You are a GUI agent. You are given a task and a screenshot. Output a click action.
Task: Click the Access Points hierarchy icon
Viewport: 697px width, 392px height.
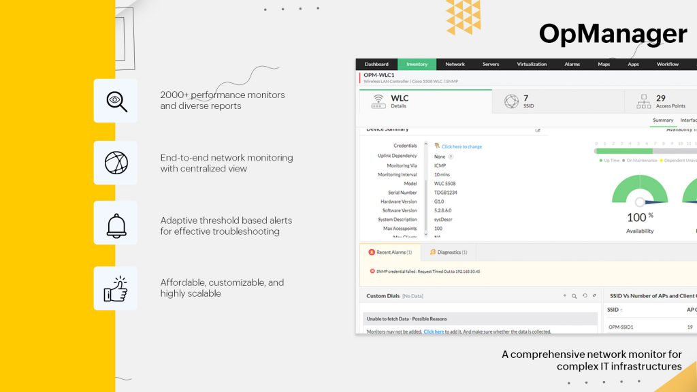click(643, 101)
